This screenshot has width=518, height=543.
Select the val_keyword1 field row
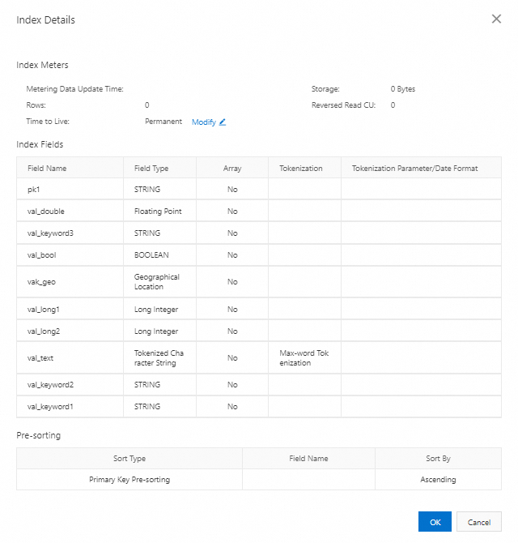click(x=49, y=407)
